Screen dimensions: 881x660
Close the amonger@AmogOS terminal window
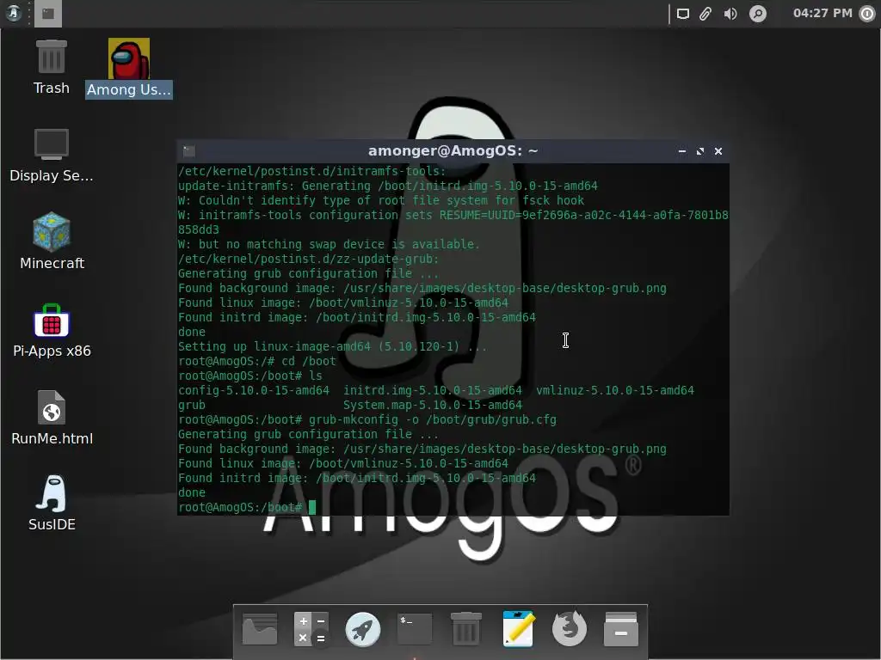[x=718, y=151]
